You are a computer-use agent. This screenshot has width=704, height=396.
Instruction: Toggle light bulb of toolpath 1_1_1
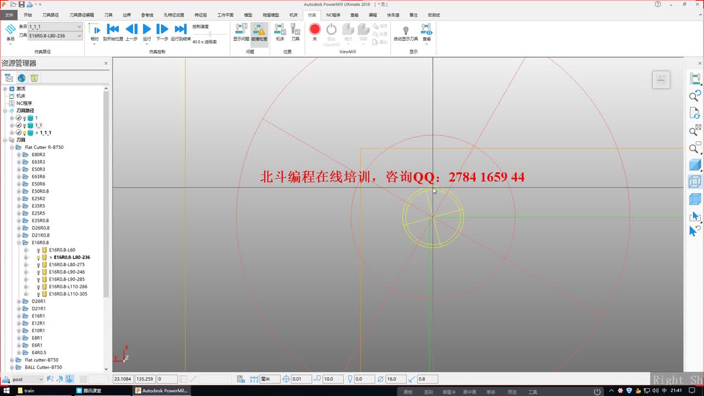(x=24, y=133)
